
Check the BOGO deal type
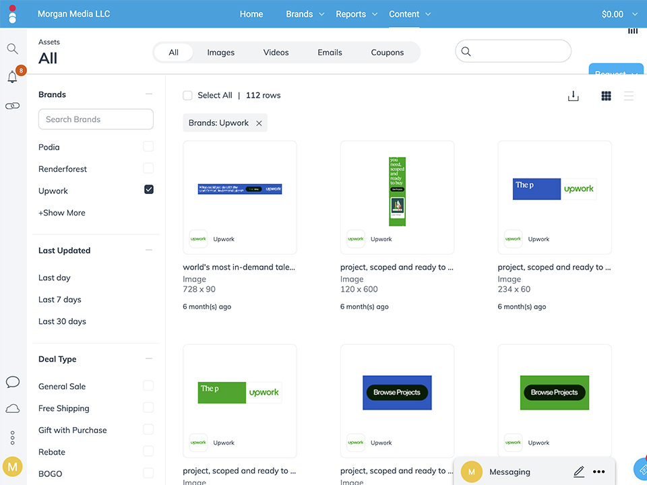(x=148, y=473)
